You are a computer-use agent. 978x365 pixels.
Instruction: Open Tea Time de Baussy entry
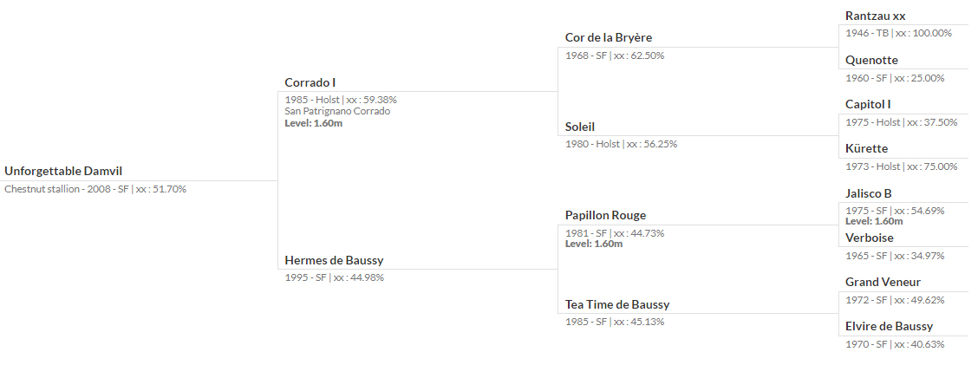pos(617,304)
